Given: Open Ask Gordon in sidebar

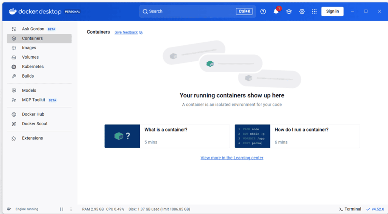Looking at the screenshot, I should pos(39,29).
